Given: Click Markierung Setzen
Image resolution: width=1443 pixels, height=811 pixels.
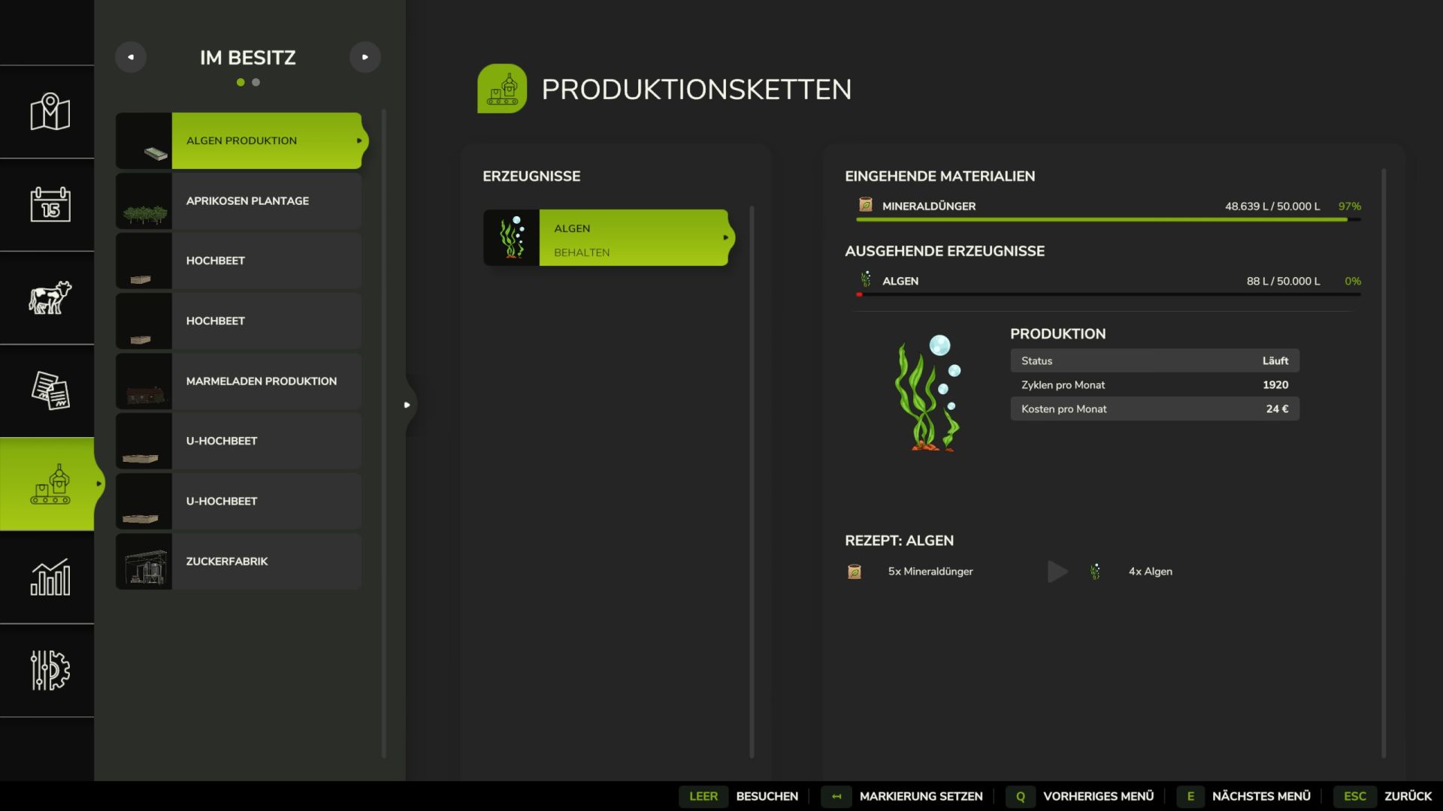Looking at the screenshot, I should click(921, 796).
